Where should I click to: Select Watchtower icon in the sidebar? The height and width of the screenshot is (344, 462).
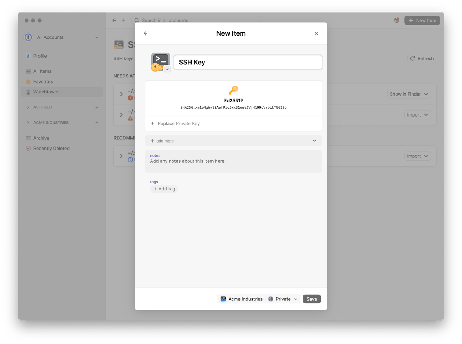28,92
